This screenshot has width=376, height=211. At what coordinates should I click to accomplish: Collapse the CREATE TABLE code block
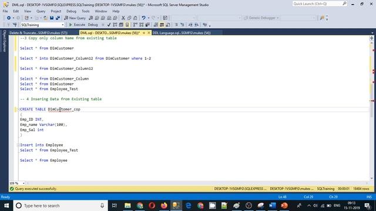pyautogui.click(x=18, y=110)
